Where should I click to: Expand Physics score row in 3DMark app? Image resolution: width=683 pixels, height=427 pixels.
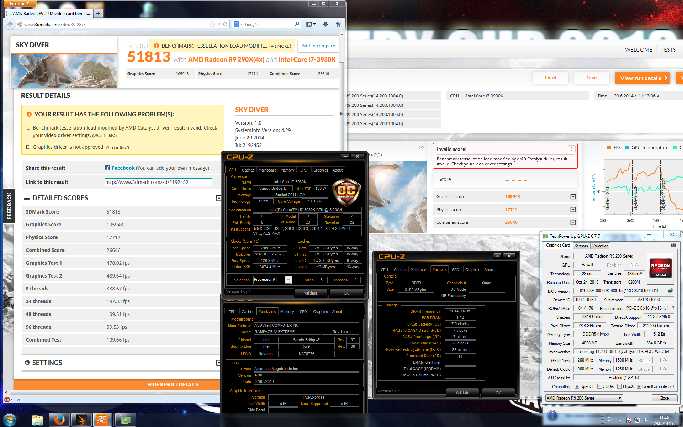[x=573, y=210]
